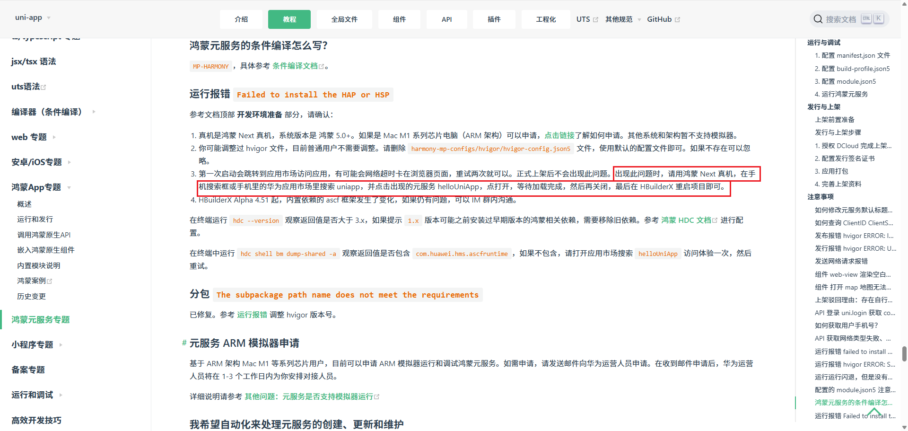Select 鸿蒙元服务专题 in sidebar
The height and width of the screenshot is (431, 908).
click(41, 320)
